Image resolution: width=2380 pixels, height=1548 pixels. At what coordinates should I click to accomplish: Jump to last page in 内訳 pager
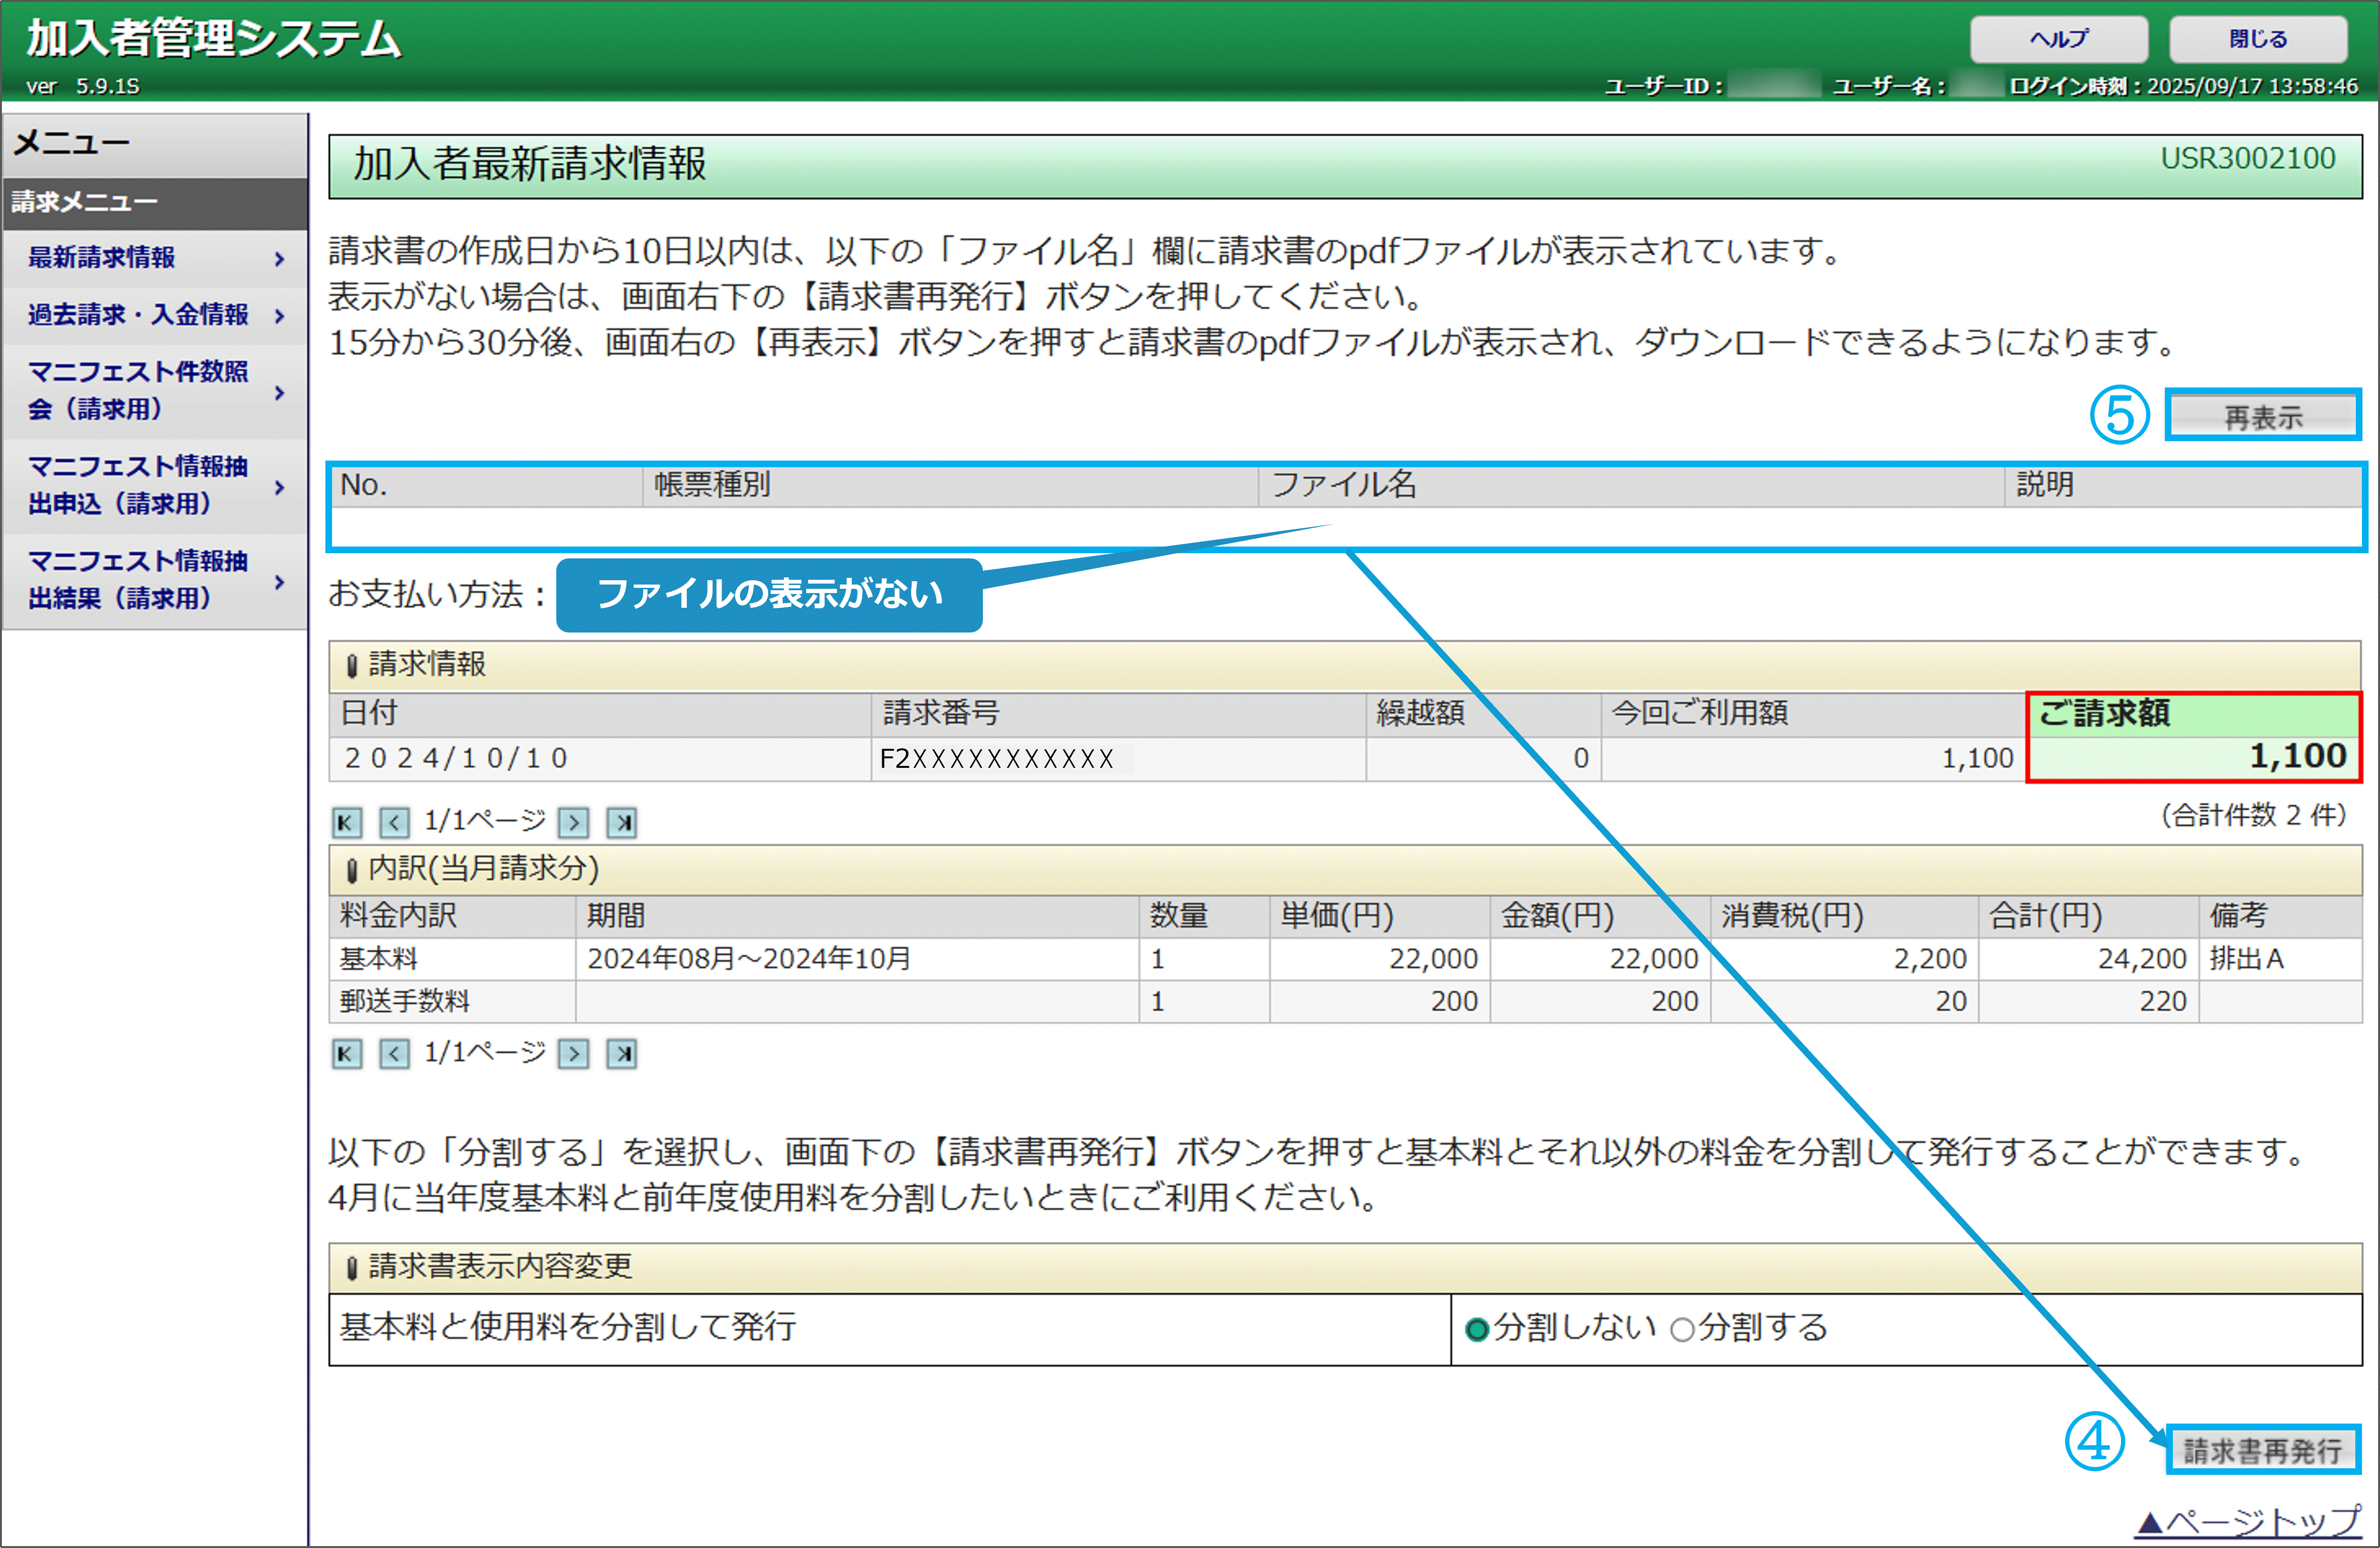(622, 1053)
